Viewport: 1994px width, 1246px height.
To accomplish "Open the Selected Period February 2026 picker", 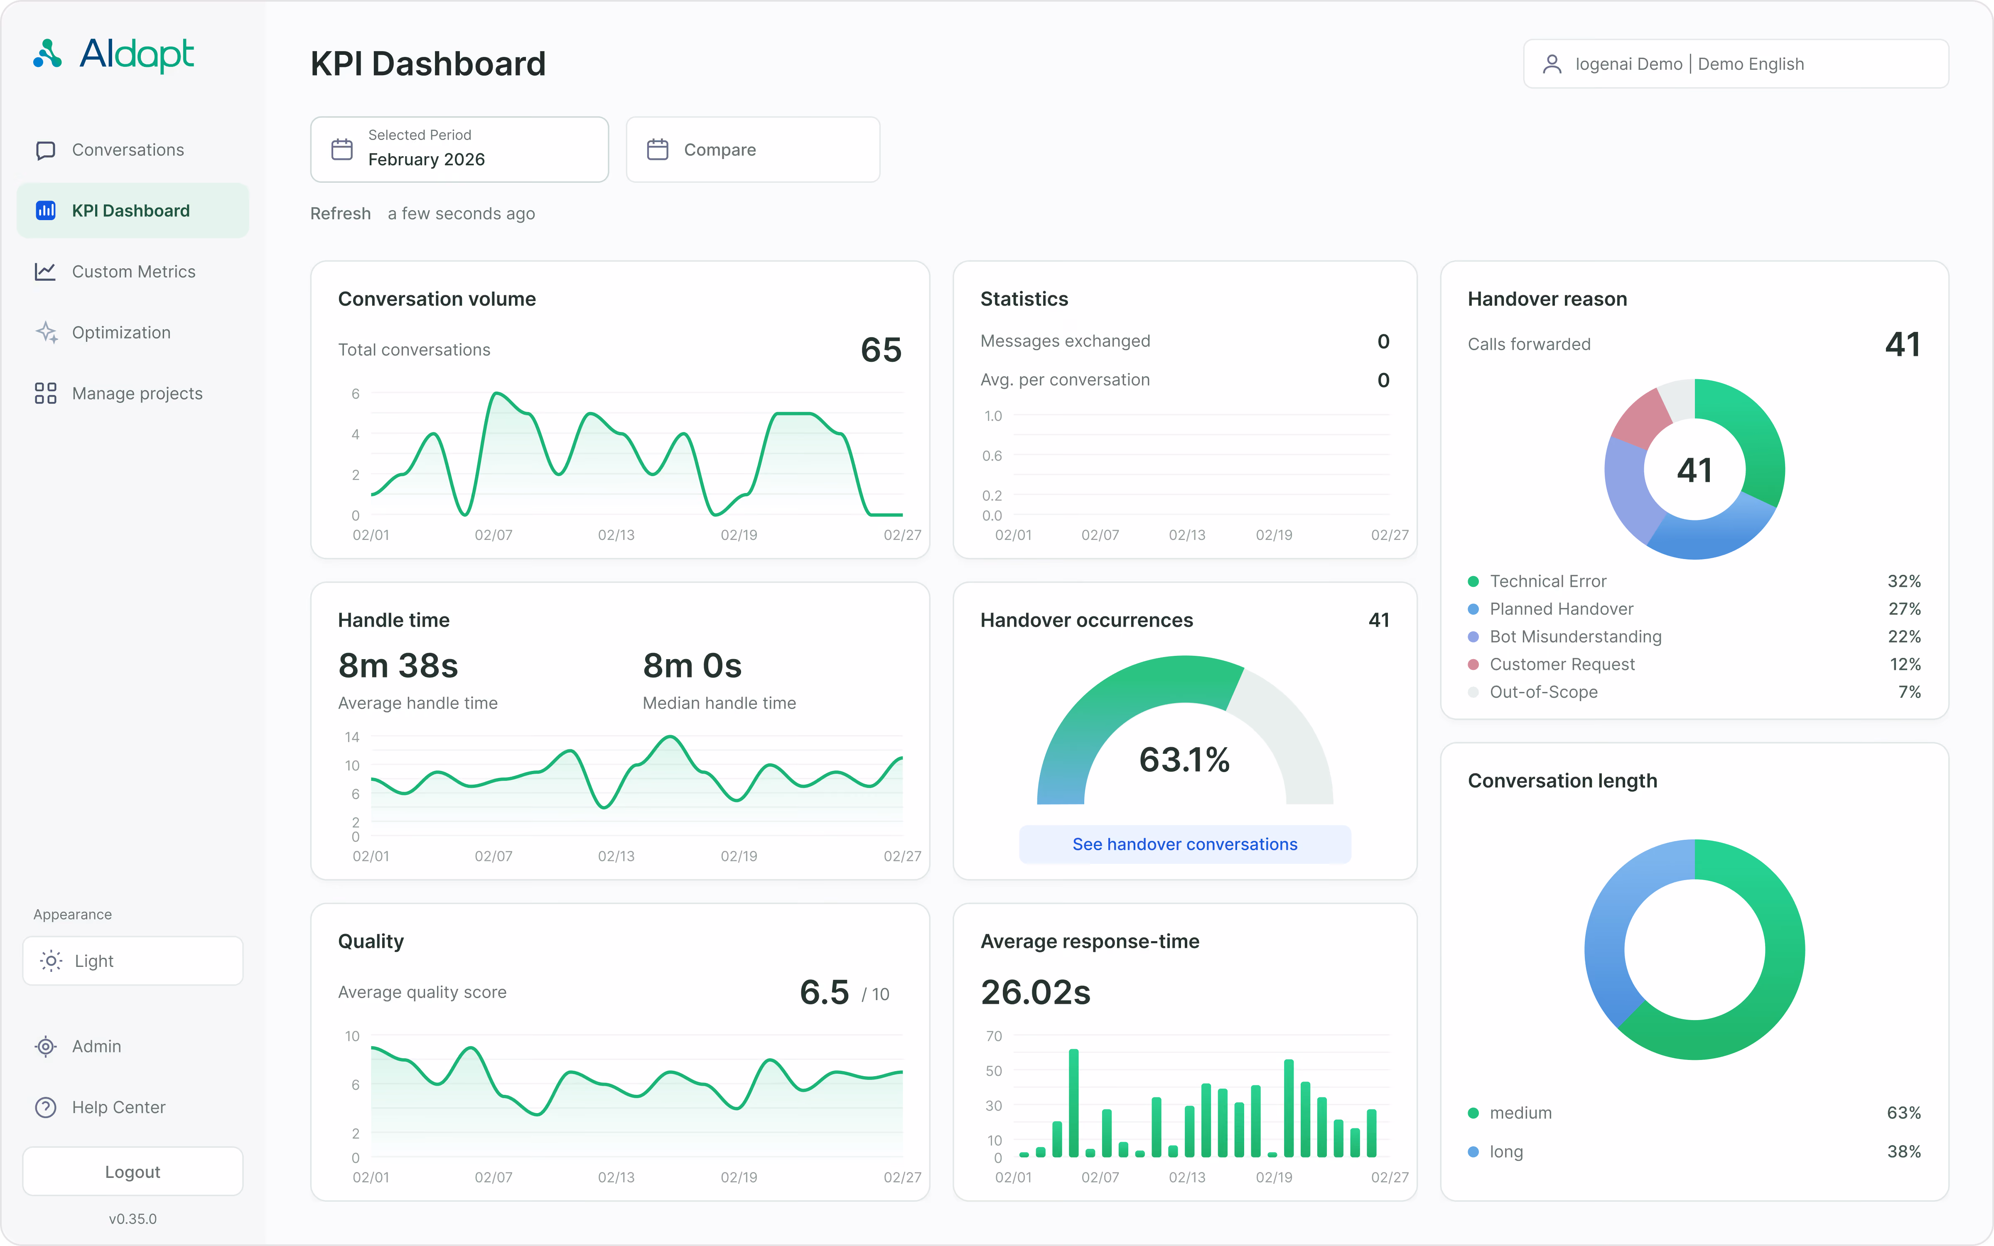I will coord(460,149).
